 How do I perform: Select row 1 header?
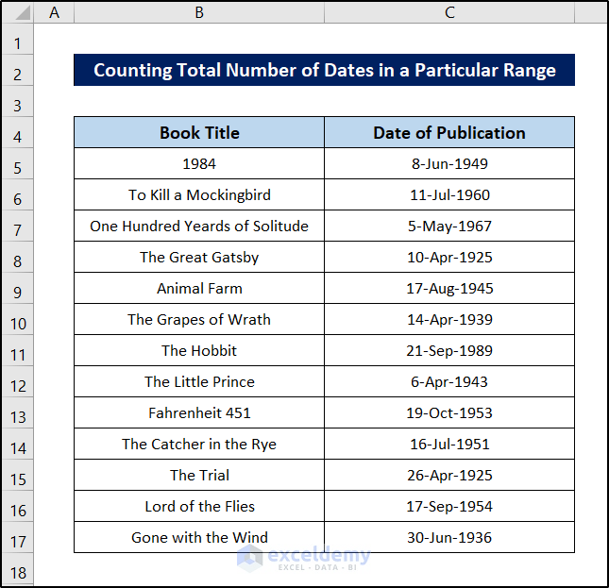point(18,40)
